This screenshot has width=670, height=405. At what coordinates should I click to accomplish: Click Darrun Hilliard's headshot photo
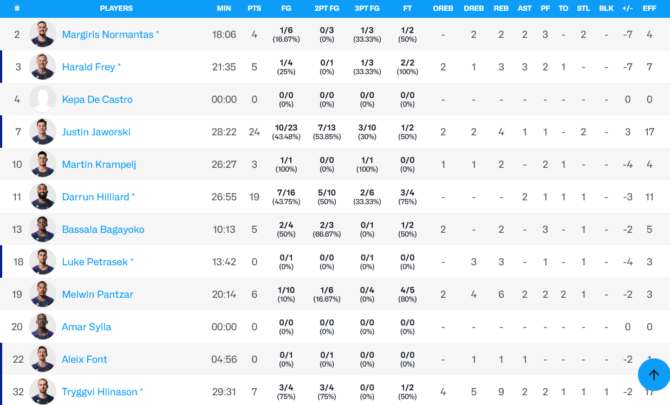[43, 197]
